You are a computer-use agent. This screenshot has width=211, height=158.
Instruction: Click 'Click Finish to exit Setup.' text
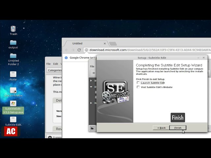pos(150,79)
